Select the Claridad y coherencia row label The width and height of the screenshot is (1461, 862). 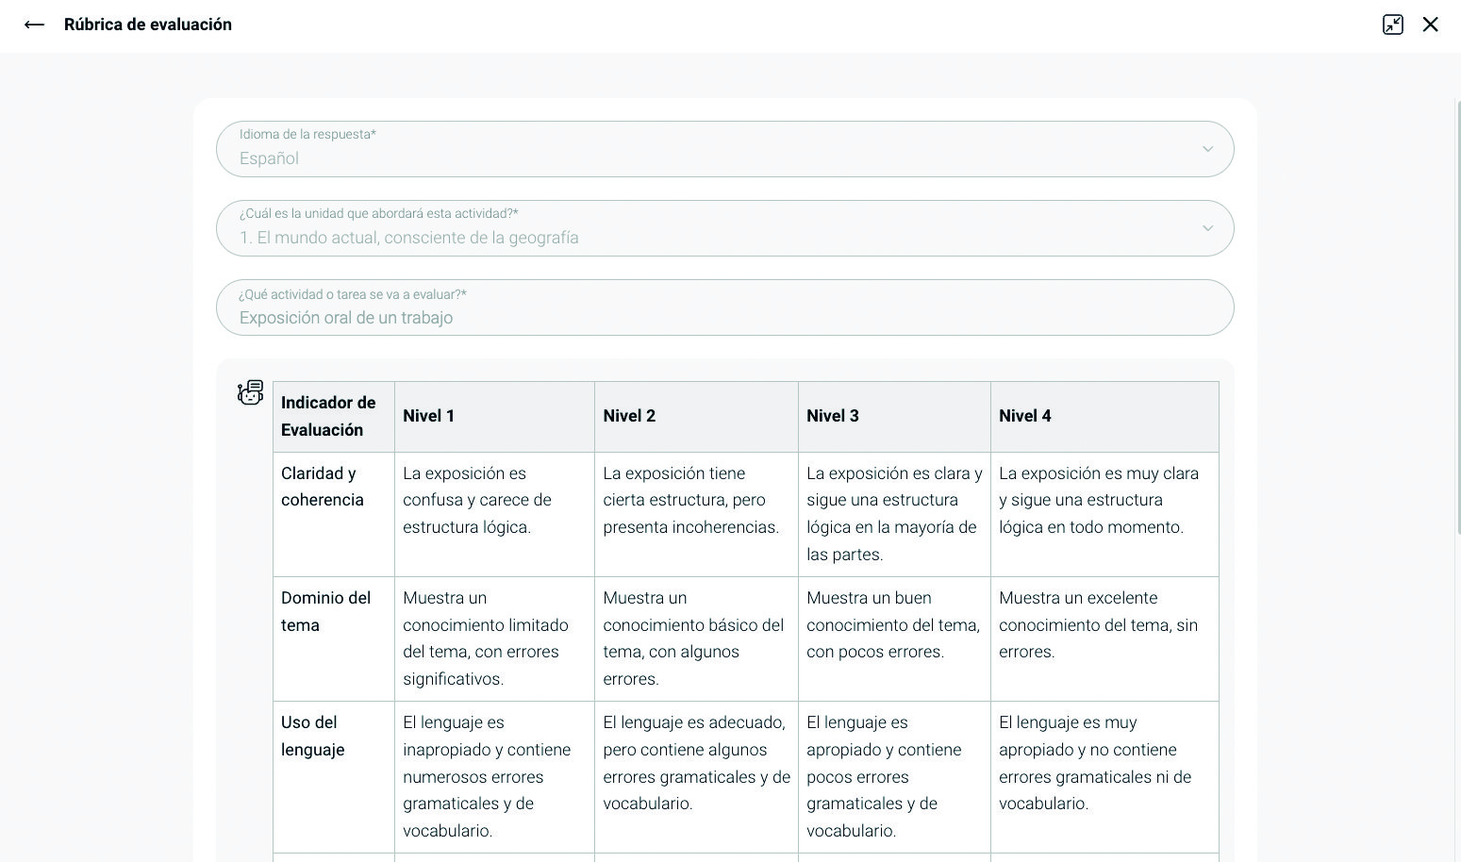(x=323, y=487)
